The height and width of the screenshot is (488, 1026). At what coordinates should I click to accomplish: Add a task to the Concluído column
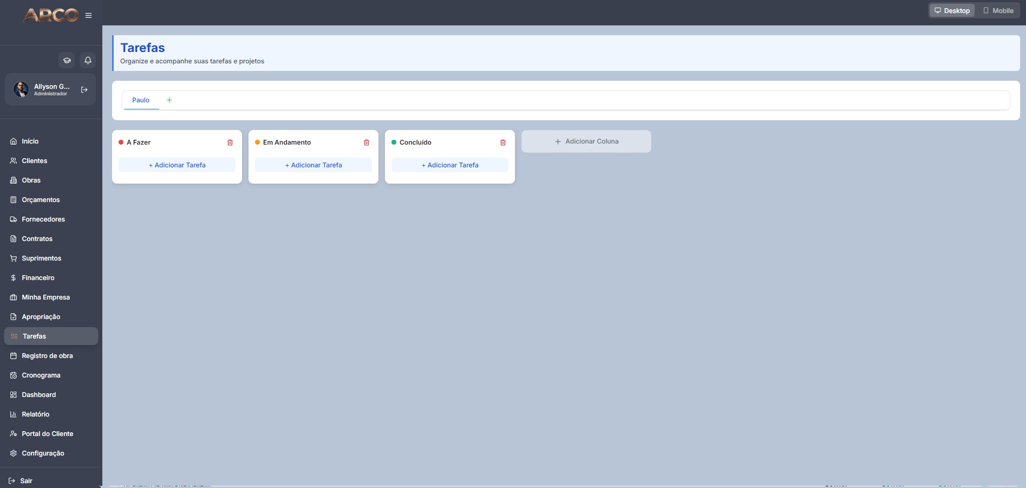pos(450,165)
